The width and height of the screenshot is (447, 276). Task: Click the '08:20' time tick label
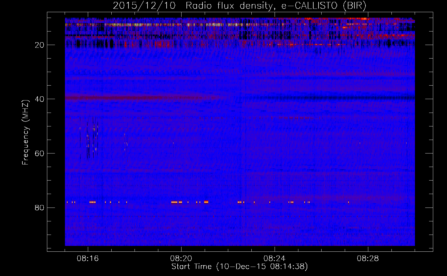pos(181,259)
